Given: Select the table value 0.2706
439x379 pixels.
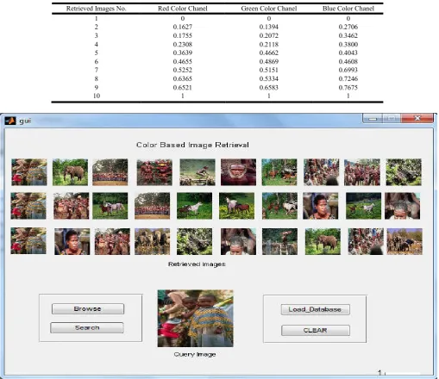Looking at the screenshot, I should (348, 27).
